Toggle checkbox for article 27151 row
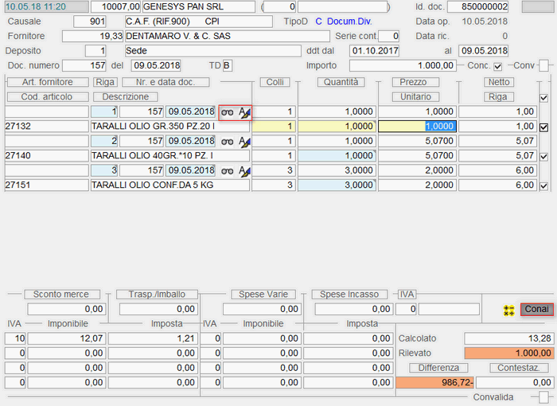 543,186
